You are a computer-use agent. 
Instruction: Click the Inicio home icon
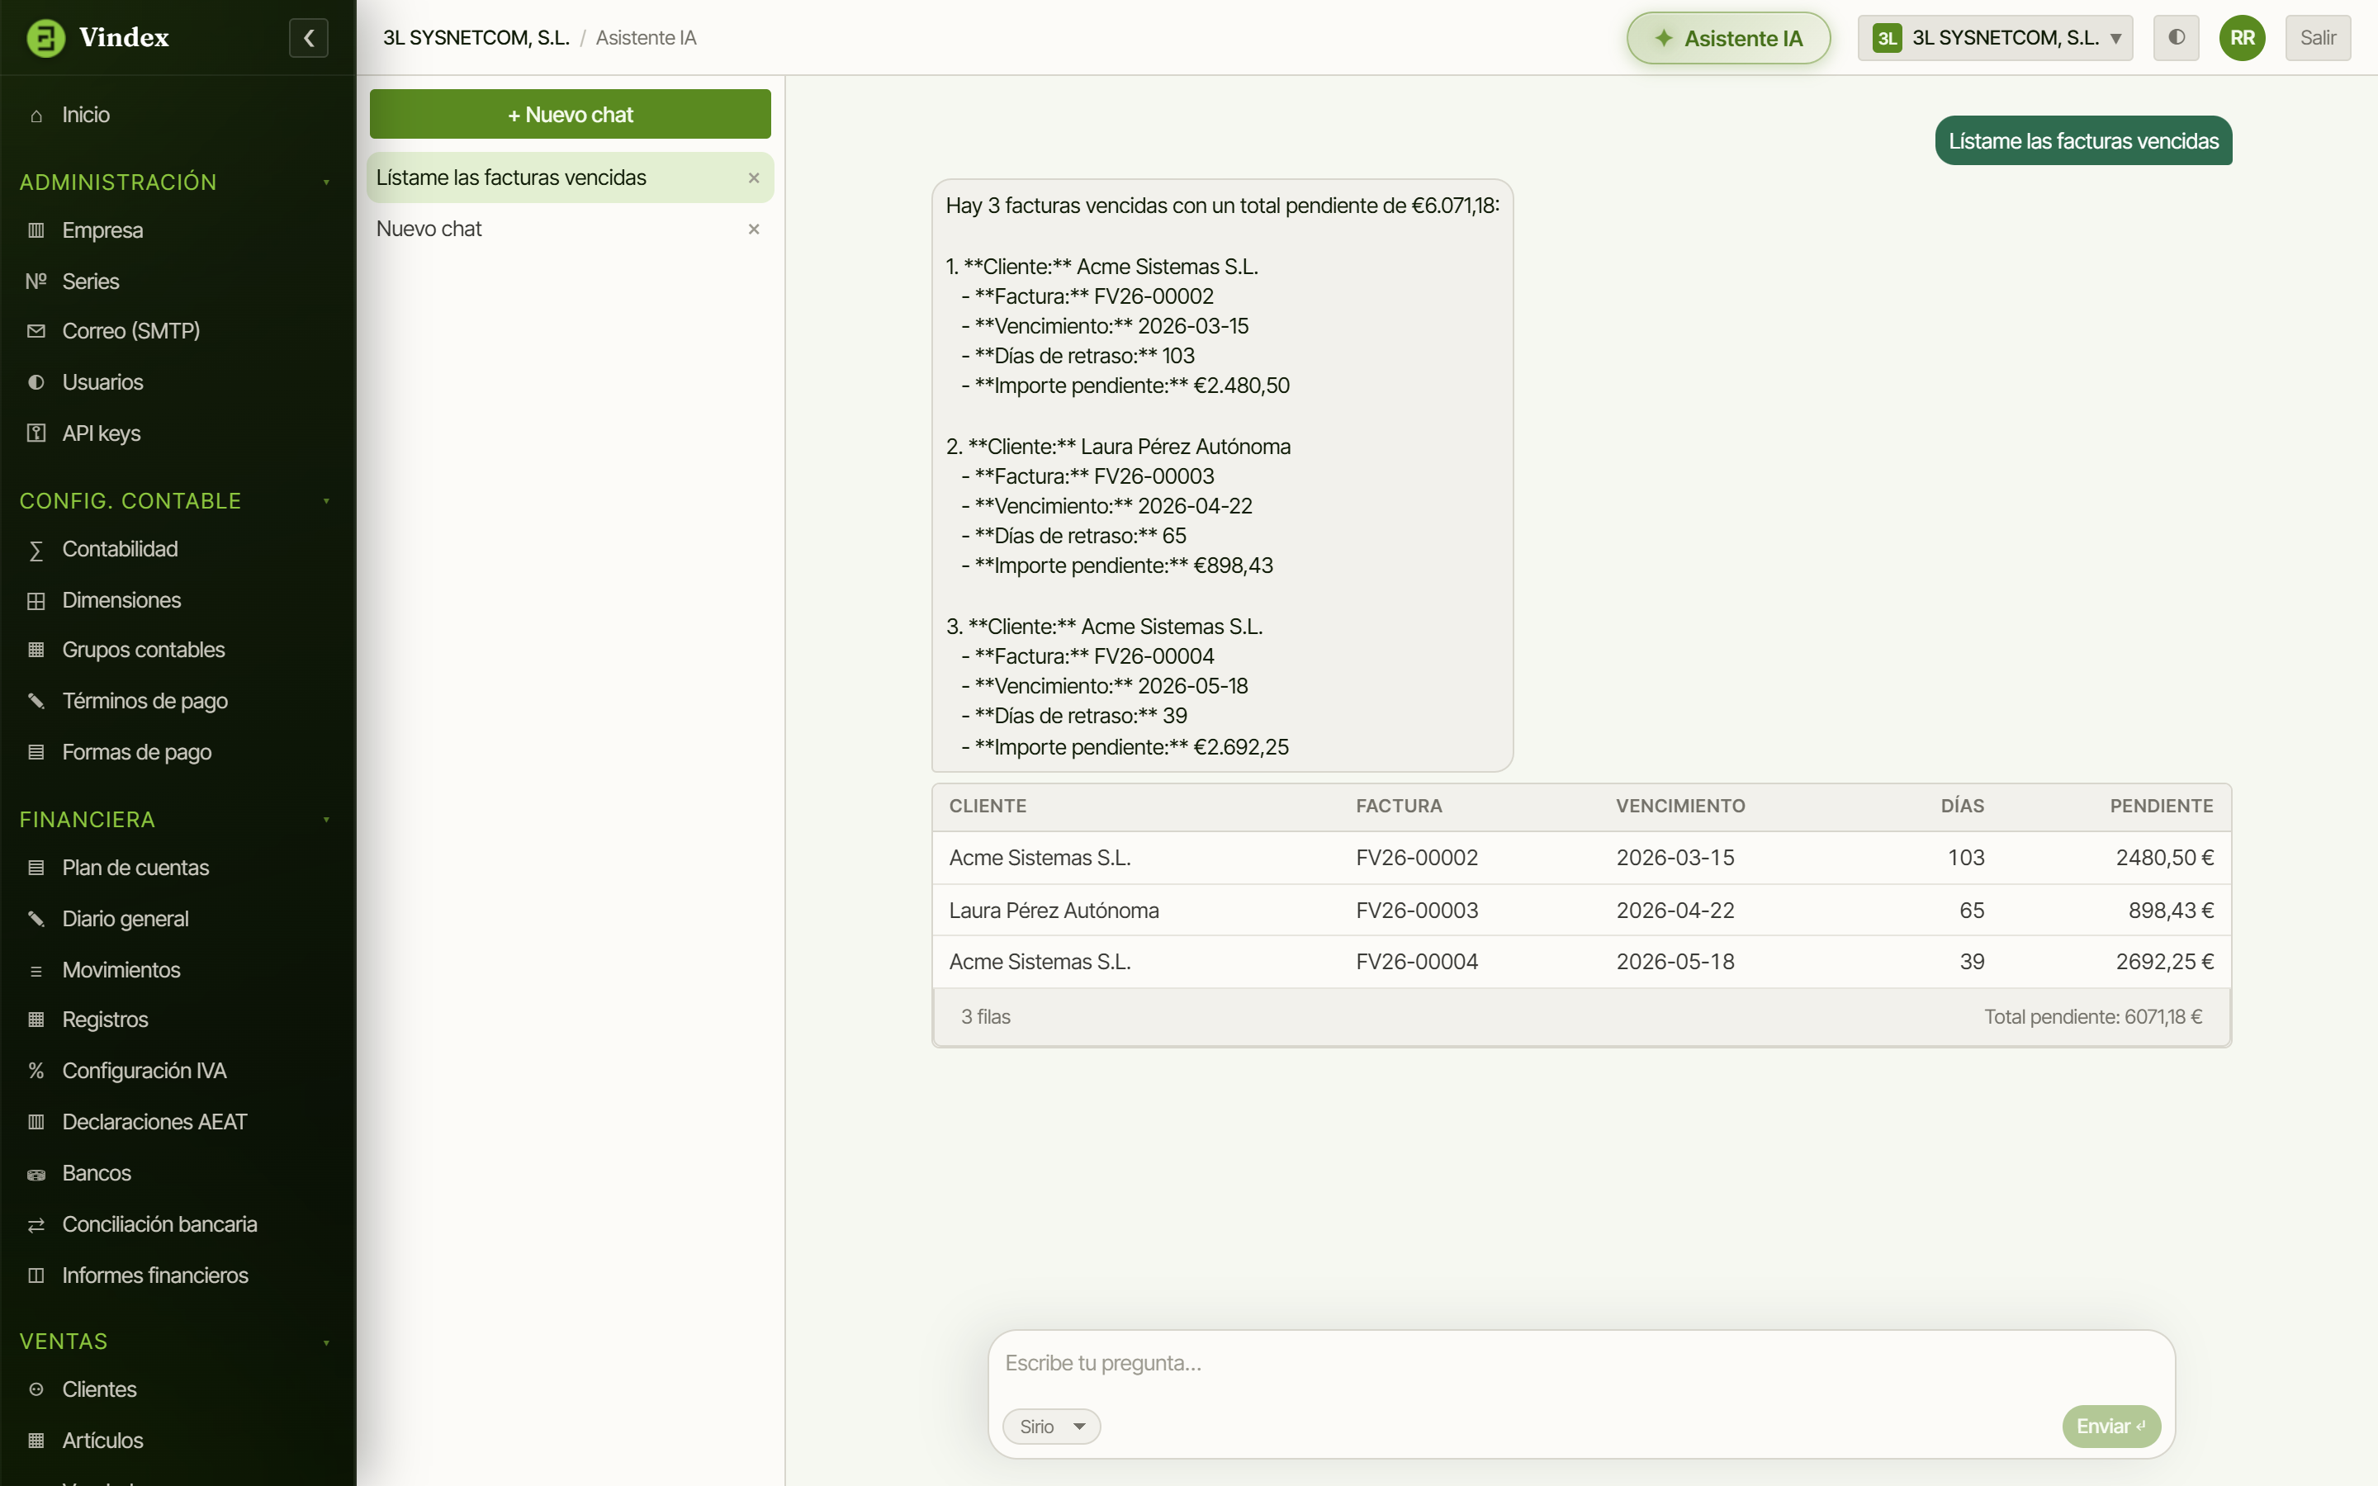[x=36, y=115]
